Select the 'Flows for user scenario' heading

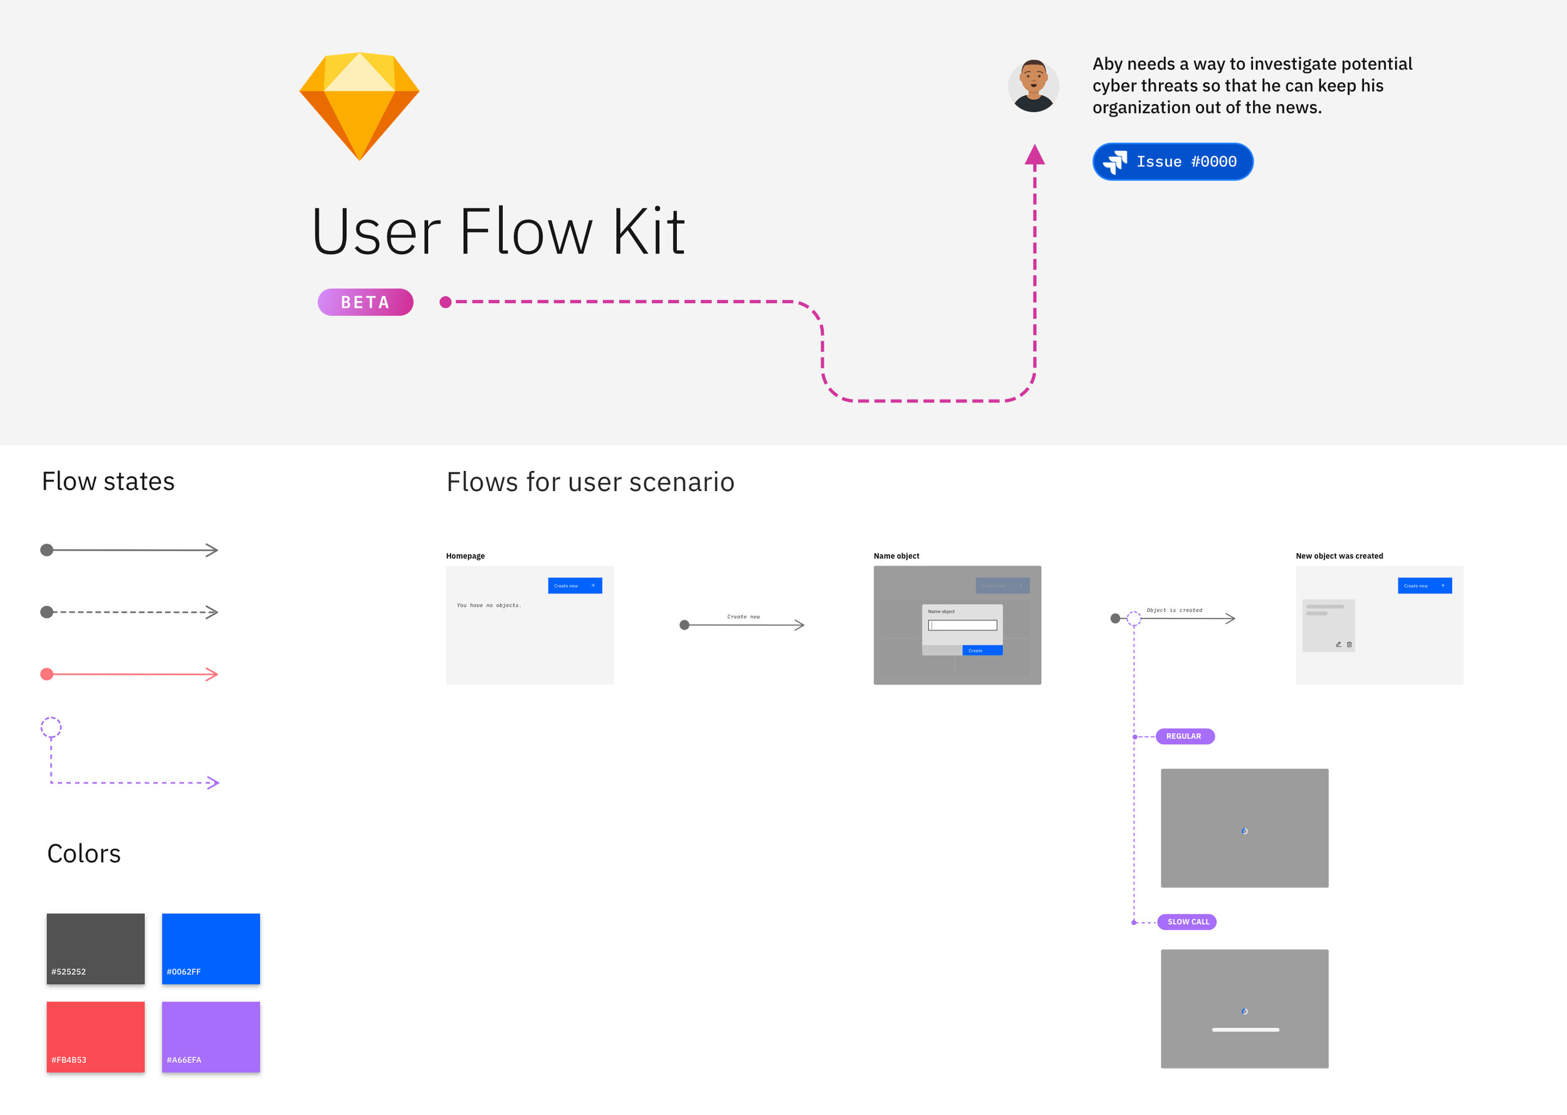[590, 482]
